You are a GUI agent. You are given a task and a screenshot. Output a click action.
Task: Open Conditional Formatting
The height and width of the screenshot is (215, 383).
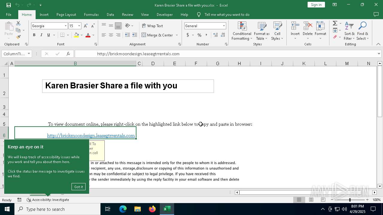coord(242,31)
